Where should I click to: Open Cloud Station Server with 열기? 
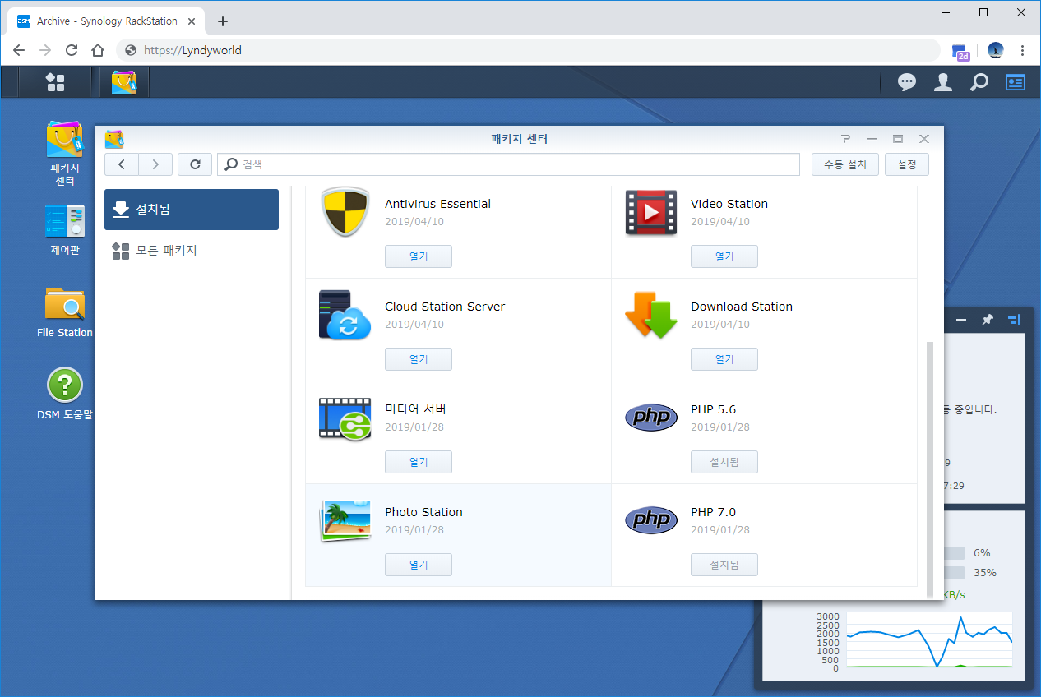[419, 359]
